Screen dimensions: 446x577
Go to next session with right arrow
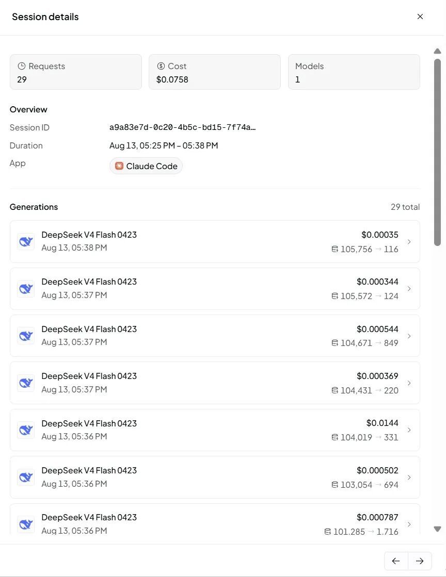point(420,561)
